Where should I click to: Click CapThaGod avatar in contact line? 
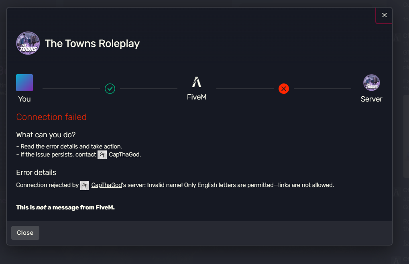tap(102, 155)
